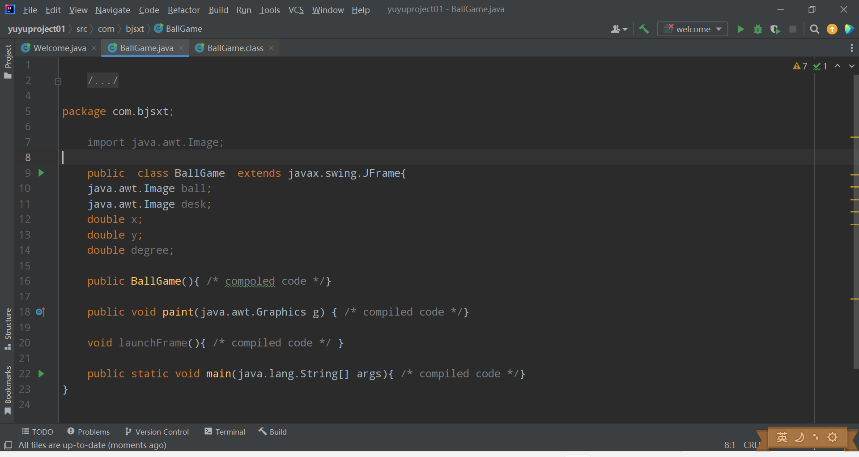This screenshot has width=859, height=457.
Task: Go to previous highlighted error arrow
Action: pos(838,66)
